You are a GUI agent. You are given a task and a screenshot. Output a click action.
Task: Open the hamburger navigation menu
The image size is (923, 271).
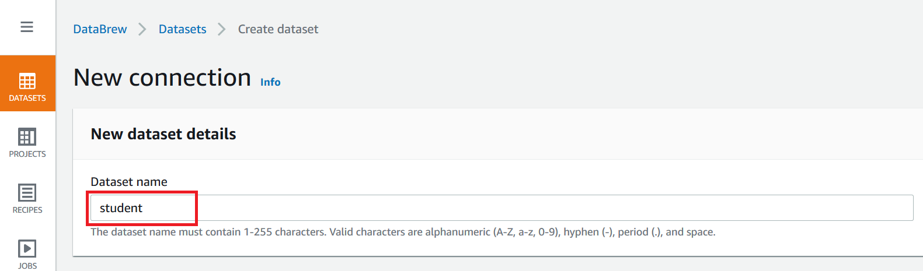point(27,27)
